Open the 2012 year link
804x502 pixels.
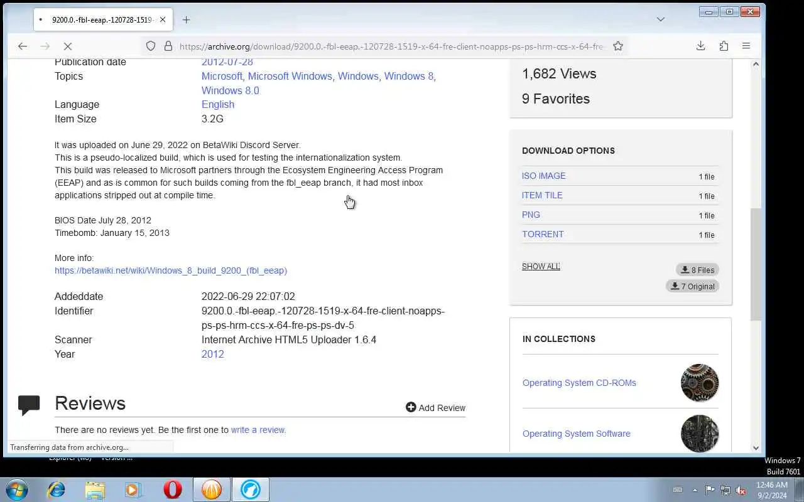pyautogui.click(x=213, y=354)
